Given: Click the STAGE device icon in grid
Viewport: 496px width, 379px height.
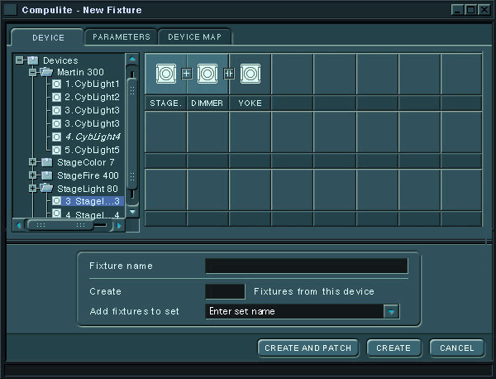Looking at the screenshot, I should point(166,74).
